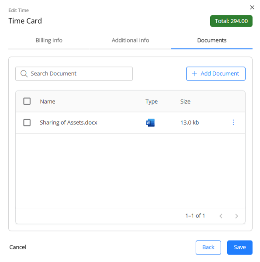Click the Add Document button
Image resolution: width=260 pixels, height=262 pixels.
[x=215, y=73]
